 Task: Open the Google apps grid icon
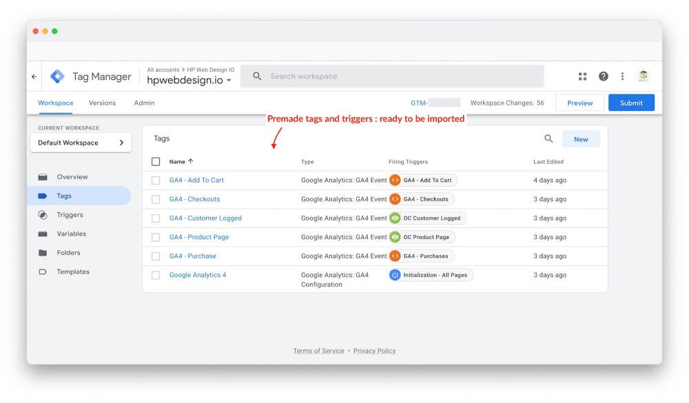pos(583,76)
